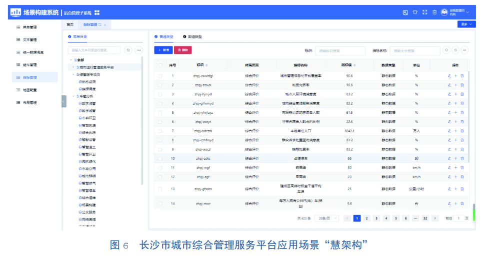This screenshot has width=492, height=257.
Task: Refresh the 指标管理 tab via its reload icon
Action: [100, 24]
